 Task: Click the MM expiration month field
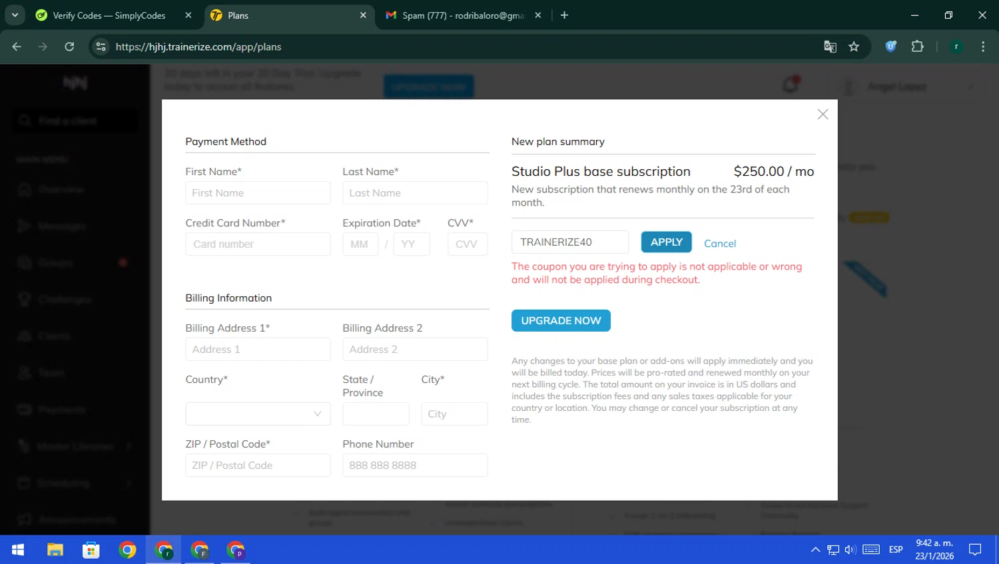pyautogui.click(x=360, y=244)
